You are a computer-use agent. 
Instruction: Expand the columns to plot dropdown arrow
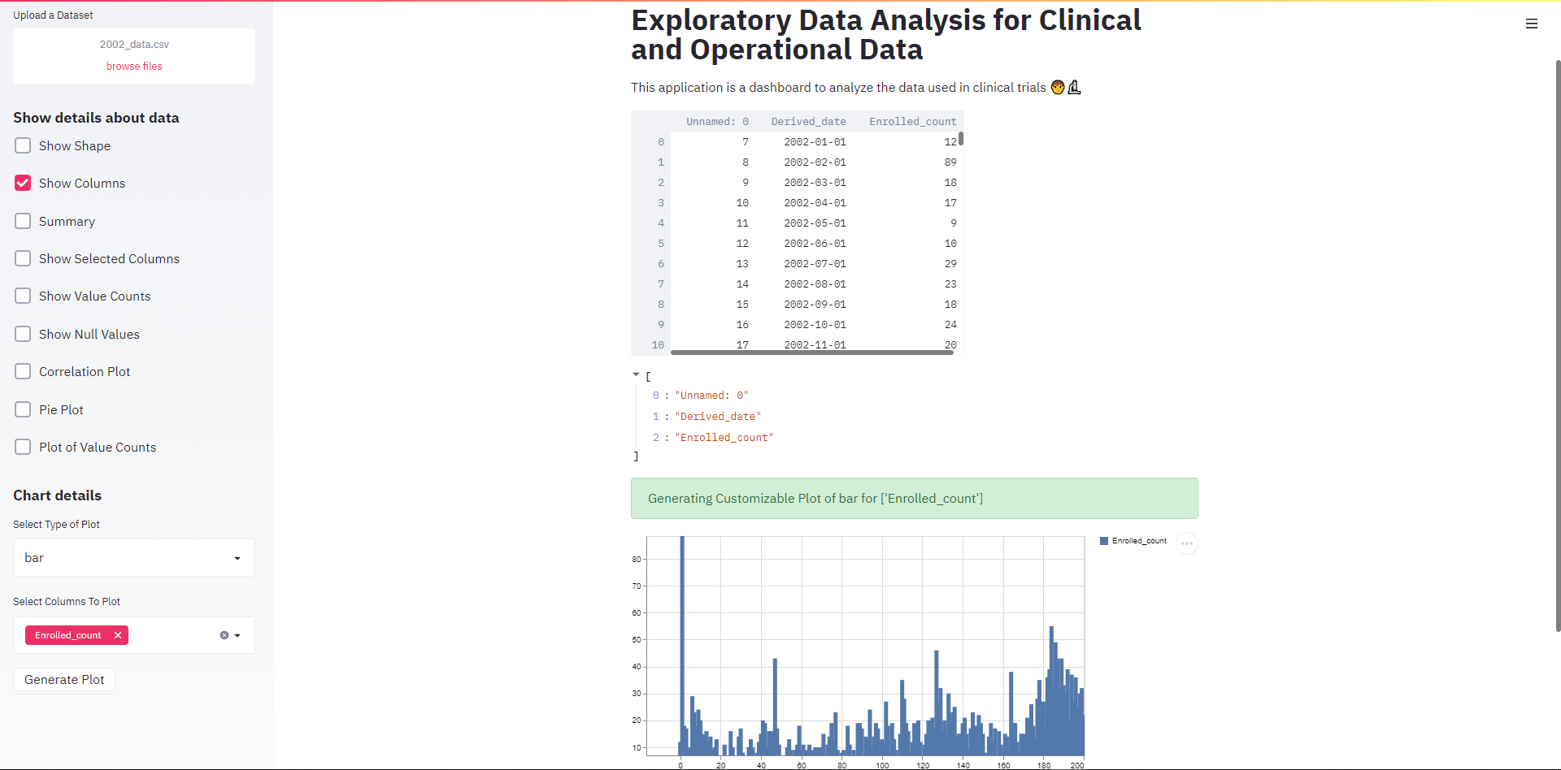[237, 635]
